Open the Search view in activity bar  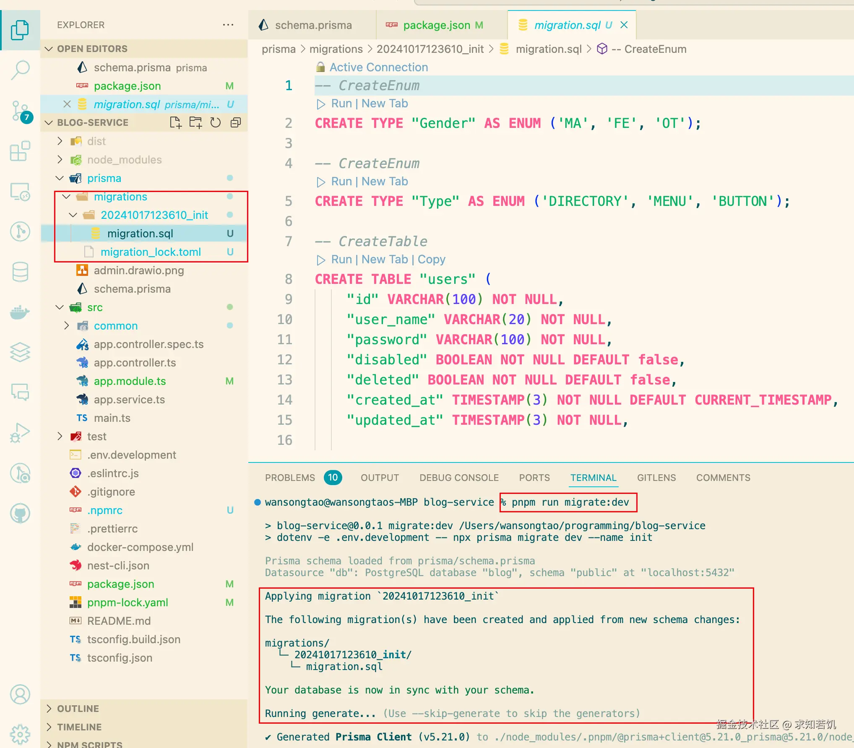[x=20, y=70]
